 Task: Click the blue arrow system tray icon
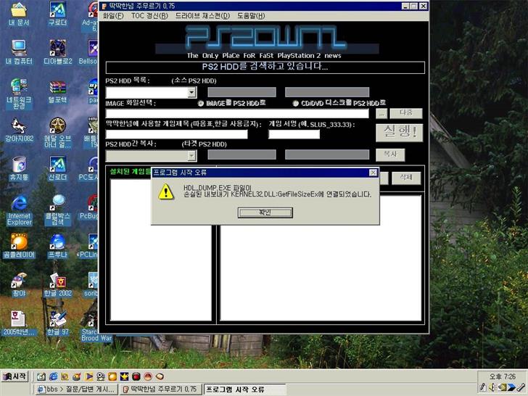512,387
